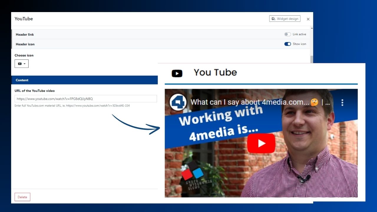Screen dimensions: 377x212
Task: Turn off the Show icon toggle
Action: click(x=287, y=44)
